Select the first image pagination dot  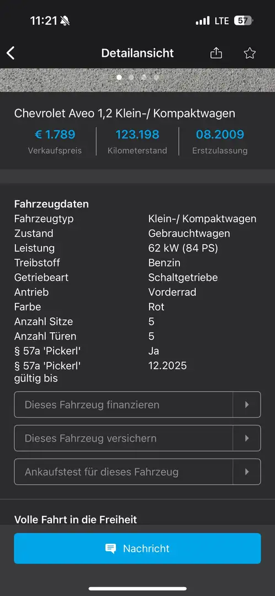point(119,77)
